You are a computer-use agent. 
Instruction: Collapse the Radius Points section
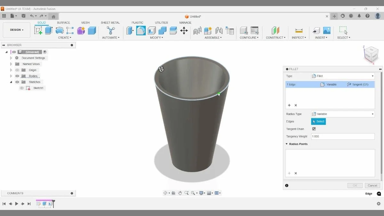[x=286, y=144]
